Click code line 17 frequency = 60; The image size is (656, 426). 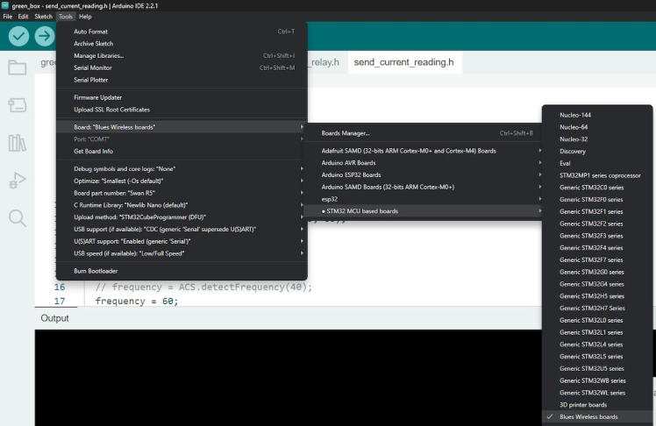click(137, 301)
